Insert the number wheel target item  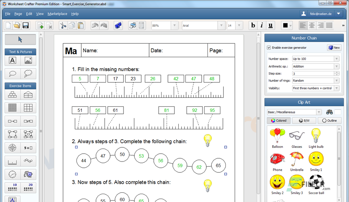13,148
